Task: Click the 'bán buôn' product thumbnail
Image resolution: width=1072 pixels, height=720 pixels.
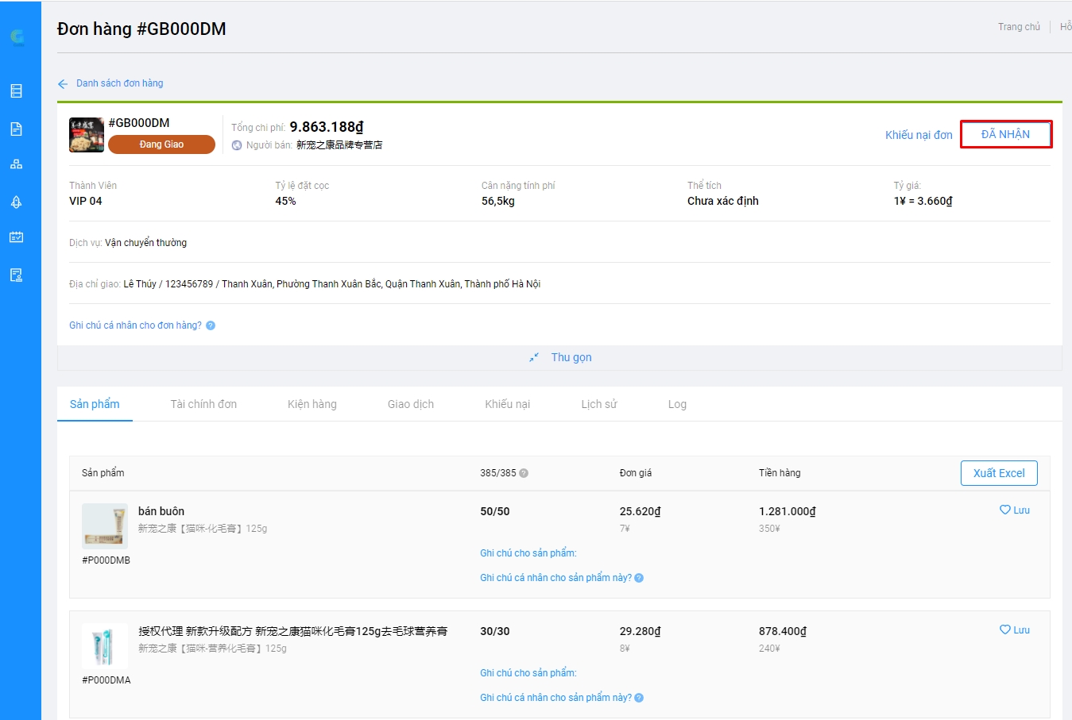Action: click(x=105, y=526)
